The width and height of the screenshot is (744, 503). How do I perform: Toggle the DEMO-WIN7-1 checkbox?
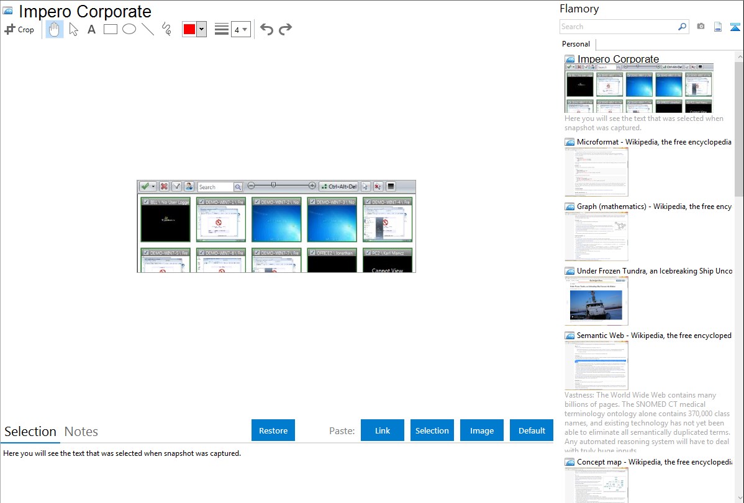pyautogui.click(x=202, y=202)
